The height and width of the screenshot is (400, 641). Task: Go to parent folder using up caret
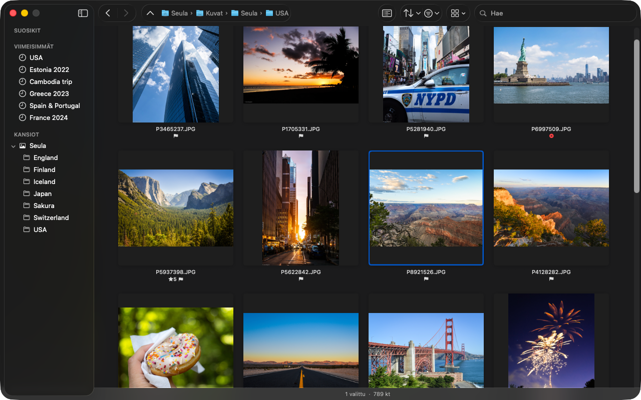pos(150,13)
